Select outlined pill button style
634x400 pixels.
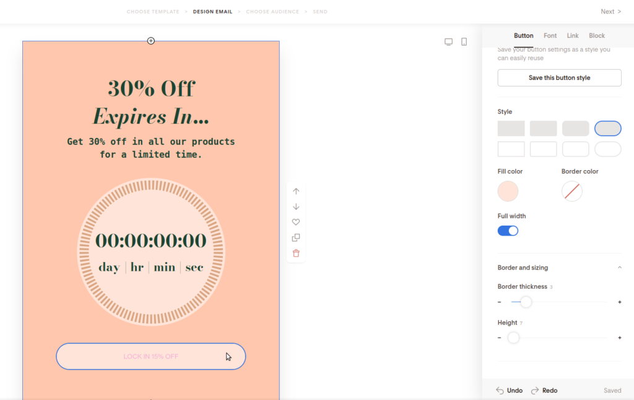(x=608, y=149)
